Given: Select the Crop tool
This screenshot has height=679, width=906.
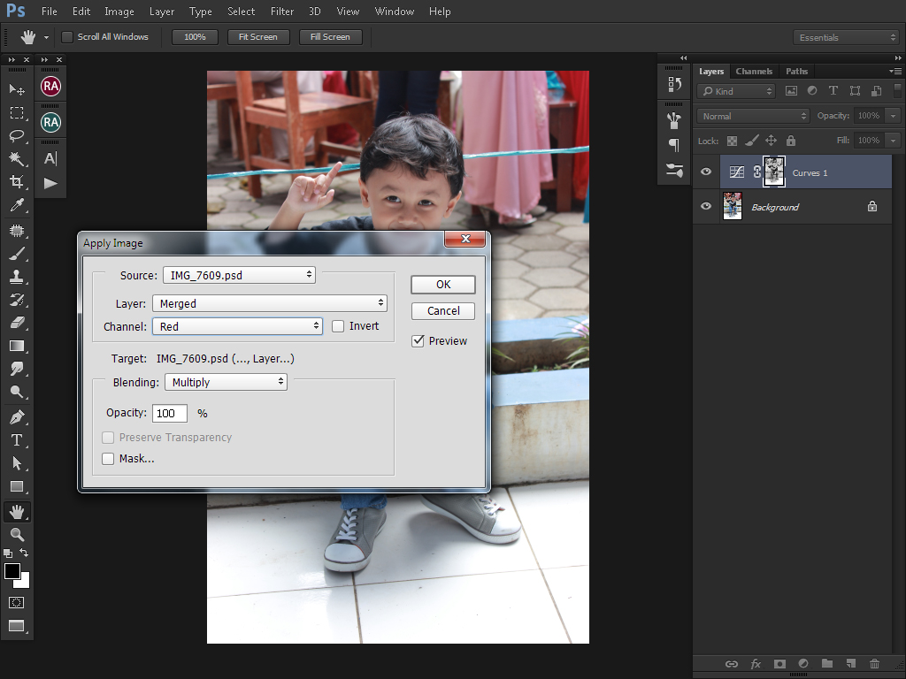Looking at the screenshot, I should (x=17, y=182).
